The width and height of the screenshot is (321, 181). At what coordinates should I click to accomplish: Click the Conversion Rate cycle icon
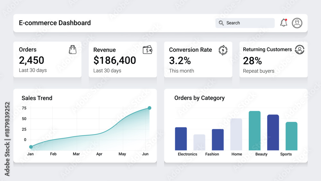point(223,50)
